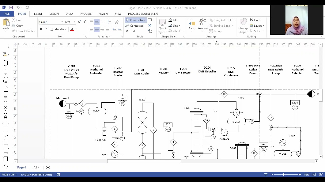
Task: Click the horizontal scrollbar thumb
Action: pyautogui.click(x=144, y=161)
